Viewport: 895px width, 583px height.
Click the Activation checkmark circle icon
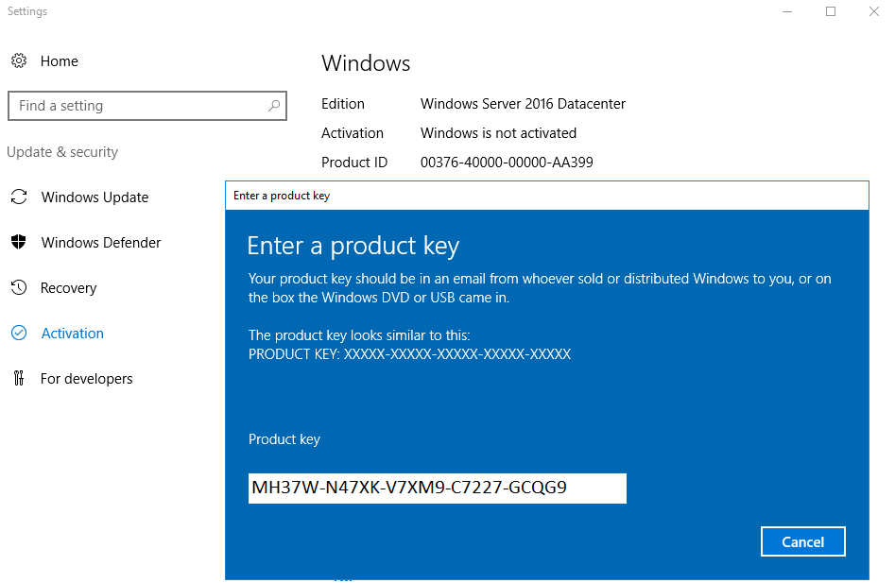20,333
